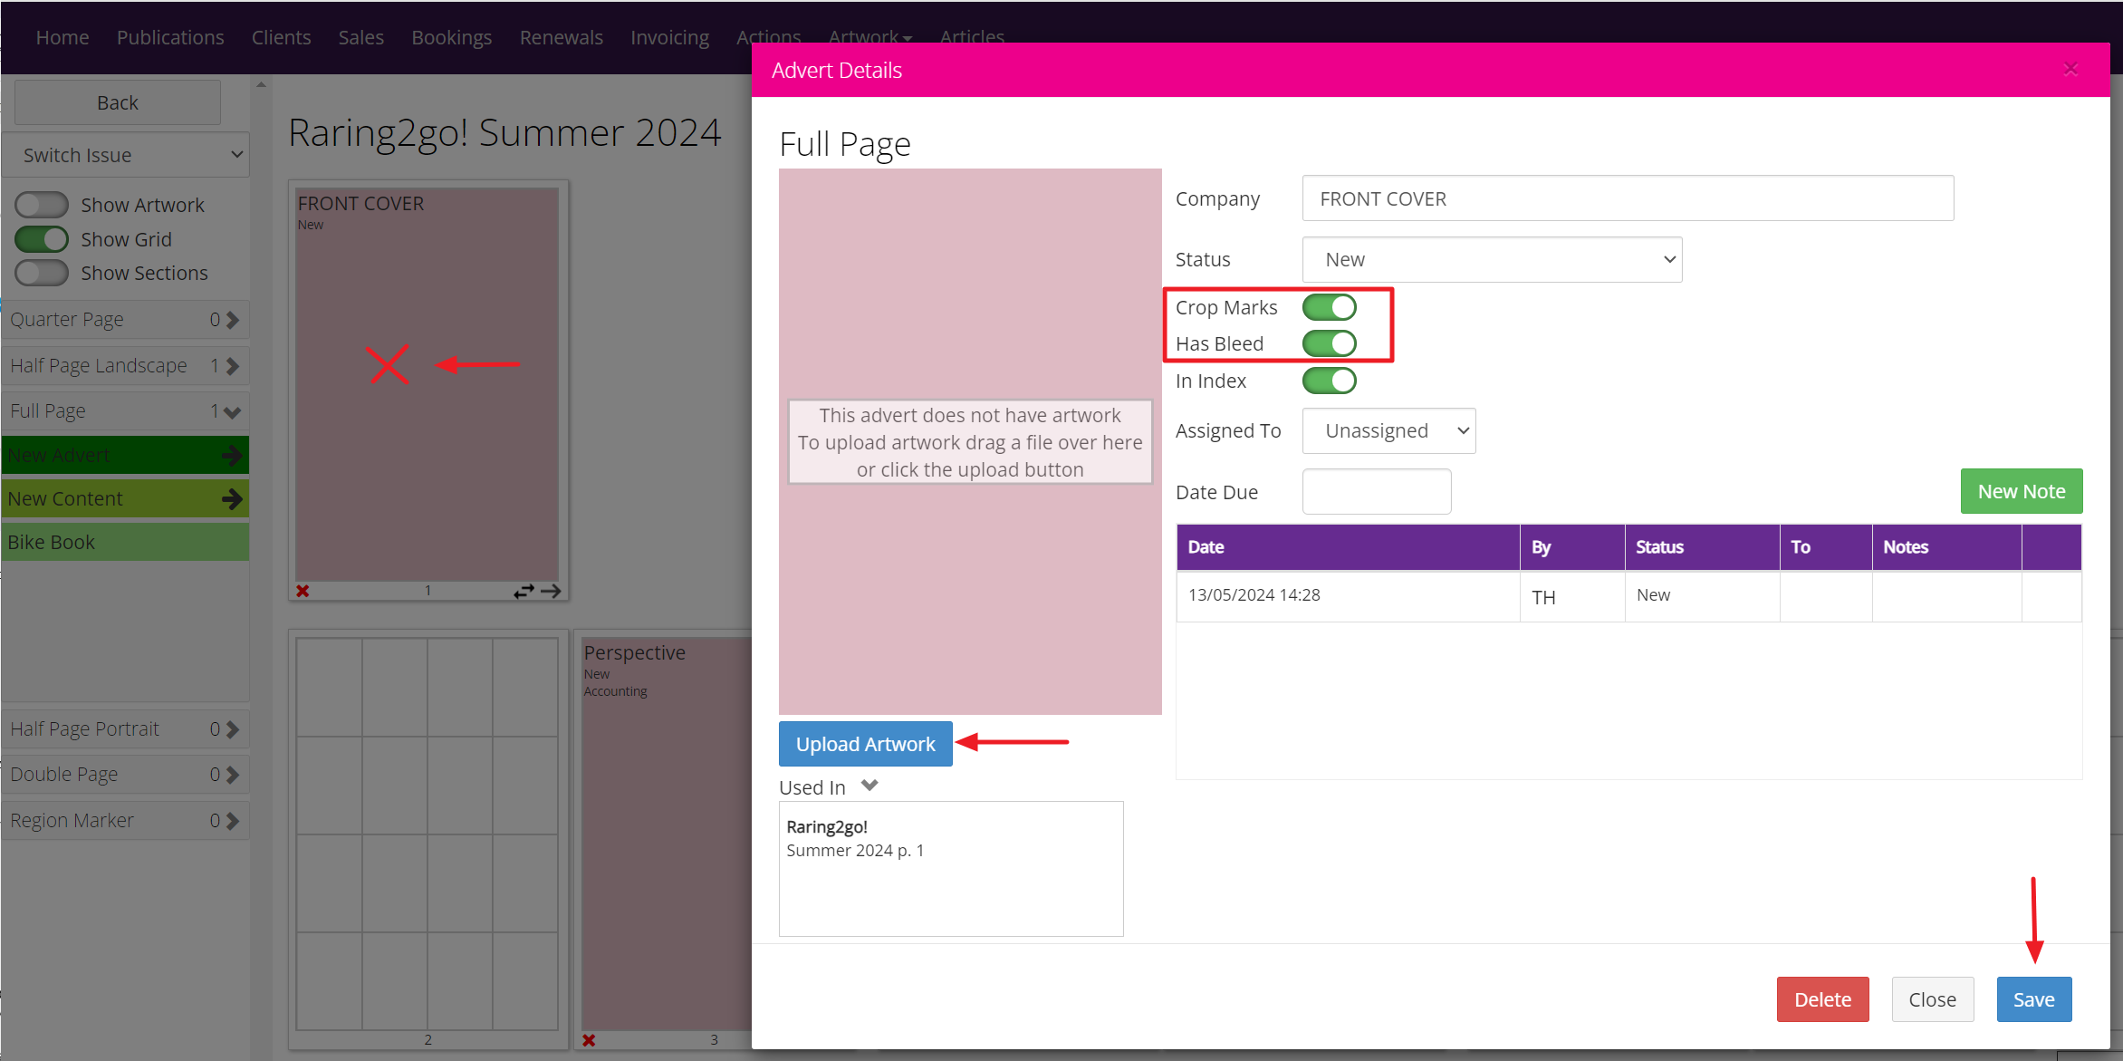Toggle Show Sections switch
2123x1061 pixels.
(42, 273)
